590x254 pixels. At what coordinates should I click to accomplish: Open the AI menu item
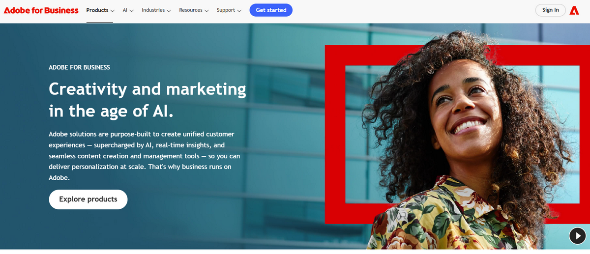[x=128, y=10]
